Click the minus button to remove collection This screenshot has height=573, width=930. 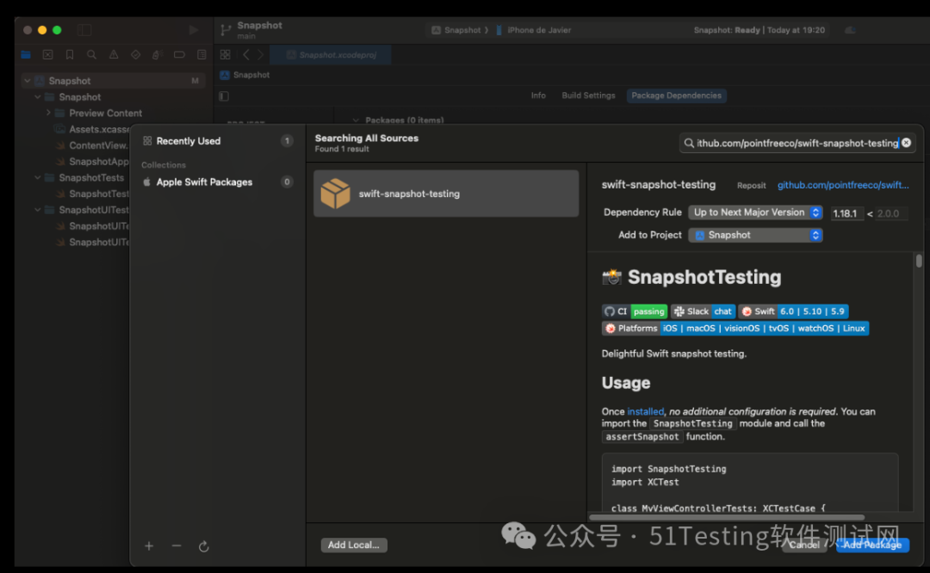click(177, 545)
